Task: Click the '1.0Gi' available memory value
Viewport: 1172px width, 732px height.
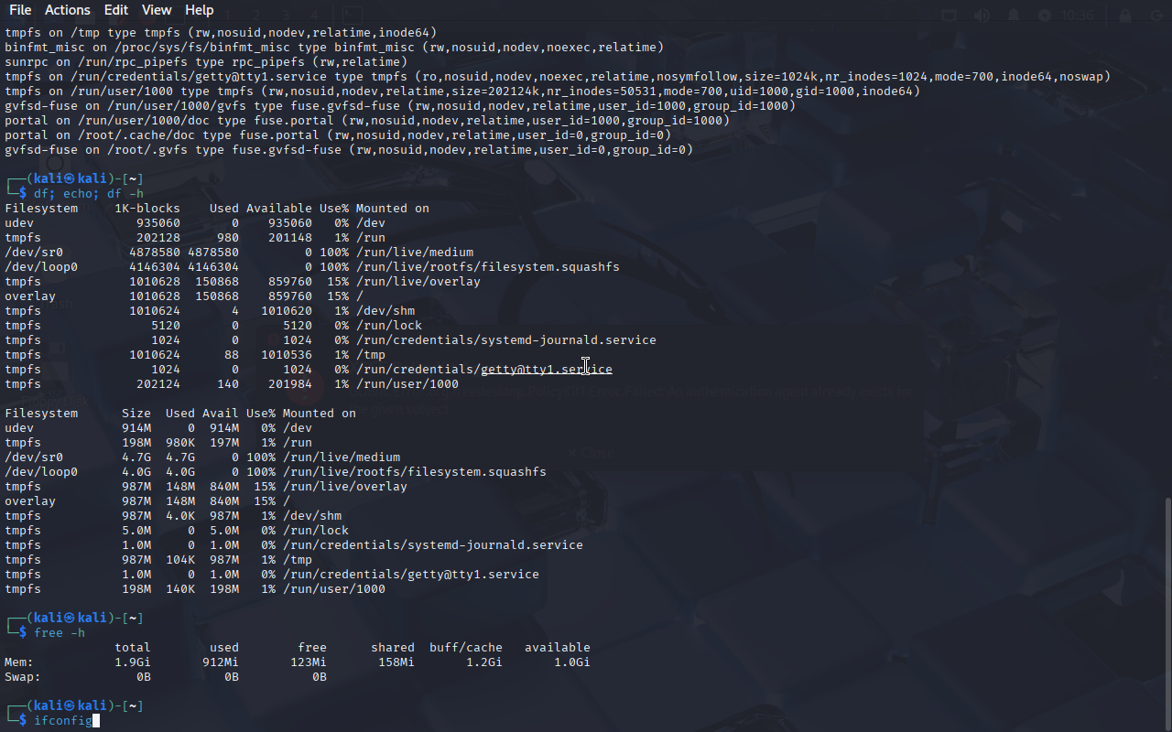Action: (572, 662)
